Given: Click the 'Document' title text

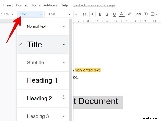Looking at the screenshot, I should (98, 101).
